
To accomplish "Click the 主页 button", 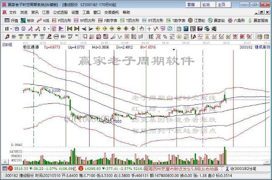I will (x=223, y=5).
